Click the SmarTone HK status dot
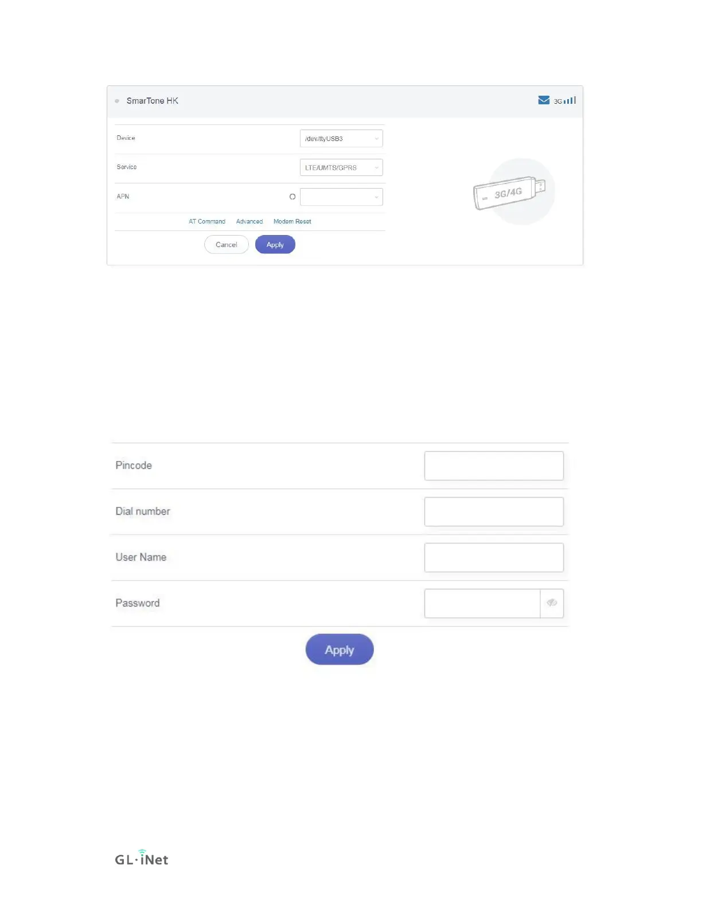Screen dimensions: 702x908 (117, 101)
